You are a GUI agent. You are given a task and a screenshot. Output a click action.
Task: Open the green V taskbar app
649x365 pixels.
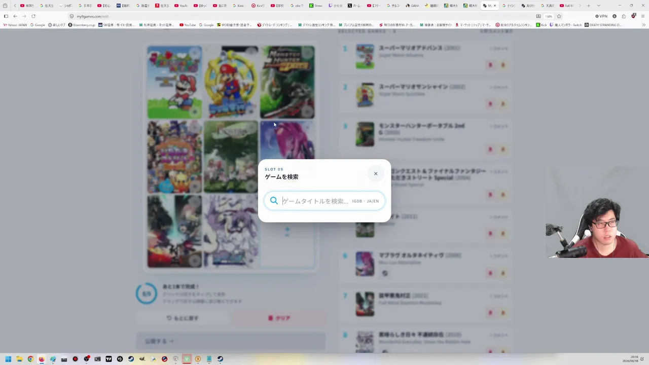187,359
